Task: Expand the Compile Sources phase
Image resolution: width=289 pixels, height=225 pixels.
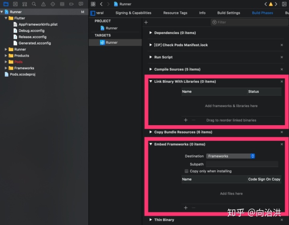Action: coord(151,69)
